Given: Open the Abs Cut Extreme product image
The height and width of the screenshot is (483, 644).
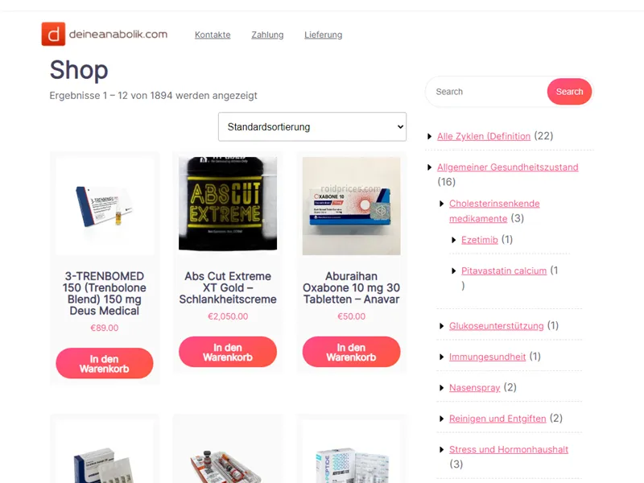Looking at the screenshot, I should click(x=228, y=204).
